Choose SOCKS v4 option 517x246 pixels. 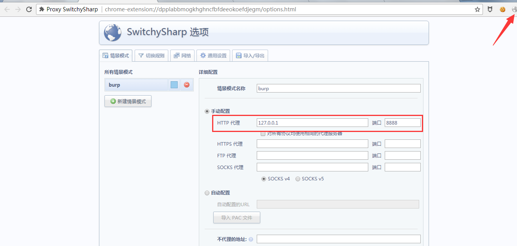(264, 179)
